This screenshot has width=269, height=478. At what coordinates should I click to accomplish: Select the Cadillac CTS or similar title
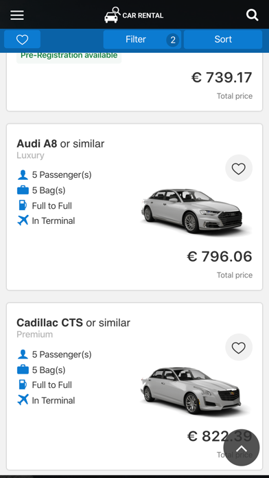(73, 323)
